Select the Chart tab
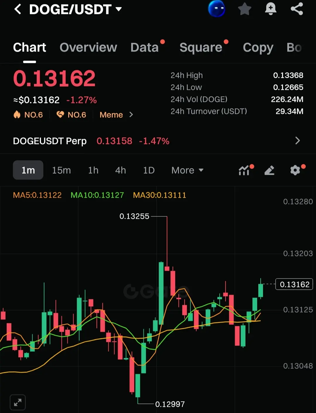The height and width of the screenshot is (413, 316). coord(30,47)
